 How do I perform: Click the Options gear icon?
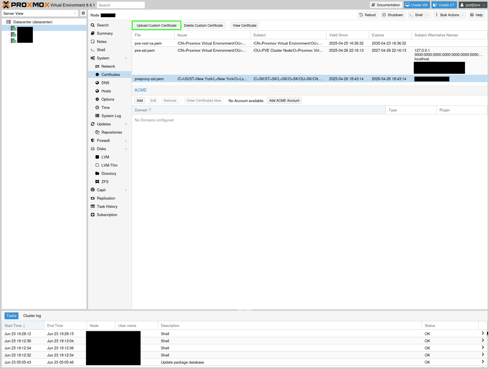pyautogui.click(x=97, y=99)
